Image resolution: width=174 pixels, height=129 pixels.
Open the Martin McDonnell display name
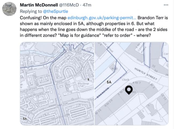[x=39, y=5]
